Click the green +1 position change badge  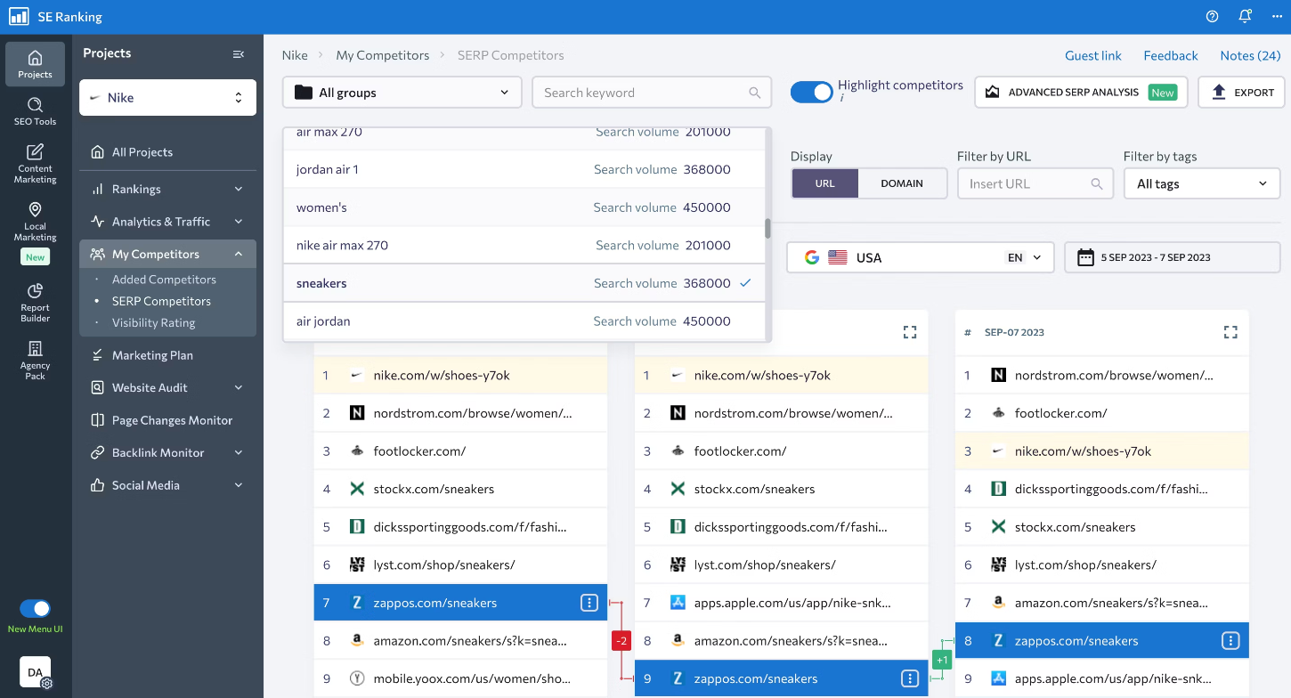click(x=942, y=660)
